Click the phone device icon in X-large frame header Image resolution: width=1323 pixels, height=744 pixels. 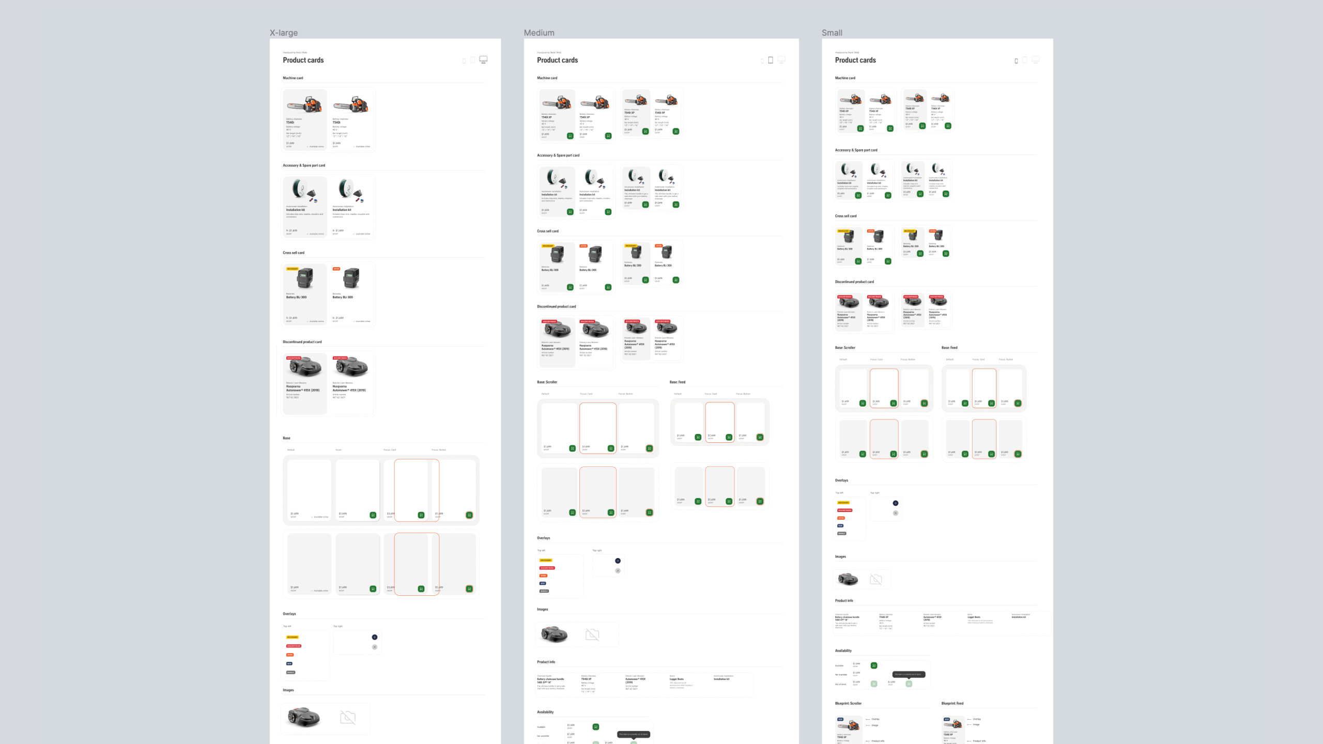464,61
